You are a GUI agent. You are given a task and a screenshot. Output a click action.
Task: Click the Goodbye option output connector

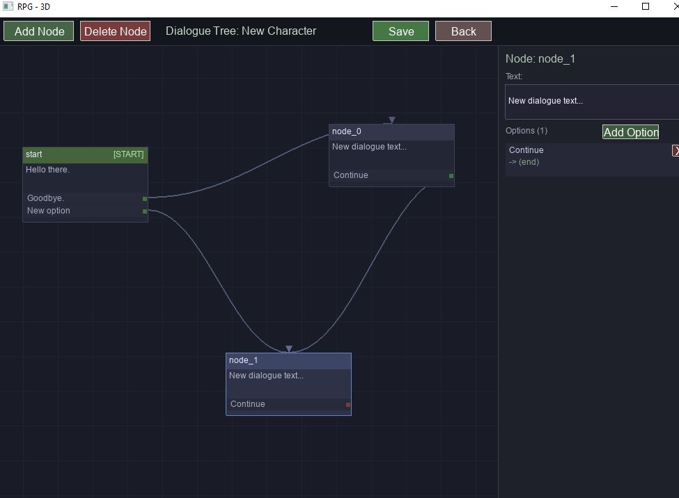[x=145, y=199]
